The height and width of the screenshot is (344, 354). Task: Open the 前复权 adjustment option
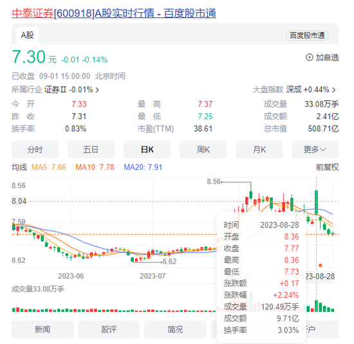pos(327,167)
